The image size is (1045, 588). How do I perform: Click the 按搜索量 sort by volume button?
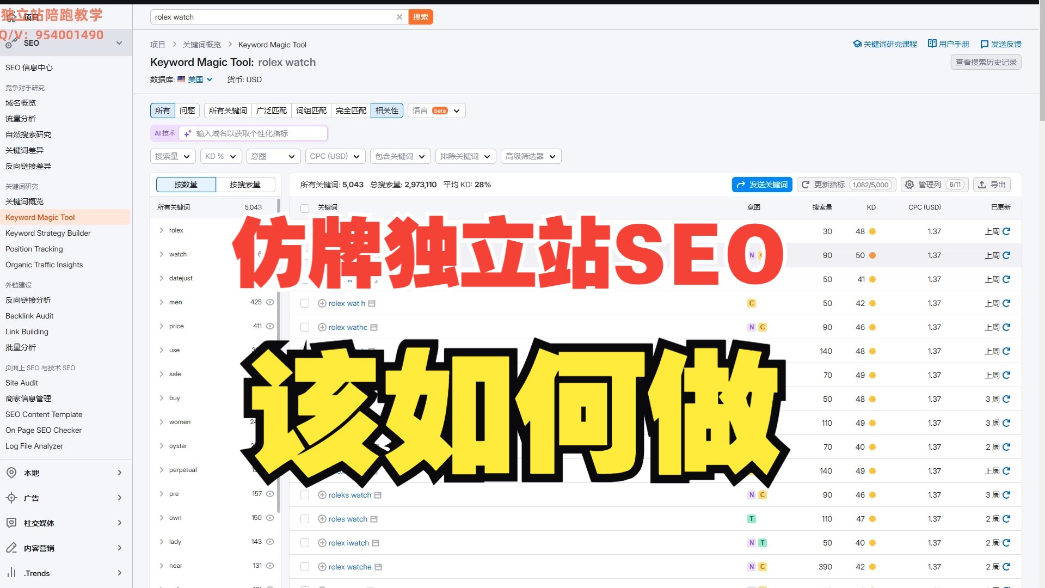(x=245, y=184)
